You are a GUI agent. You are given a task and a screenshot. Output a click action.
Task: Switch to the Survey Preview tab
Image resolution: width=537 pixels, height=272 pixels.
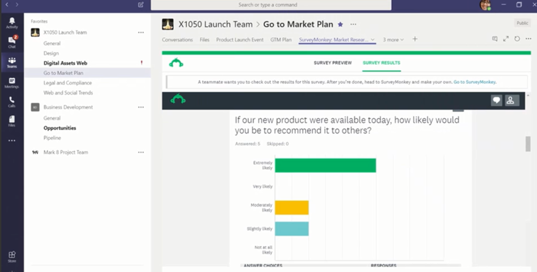point(332,63)
